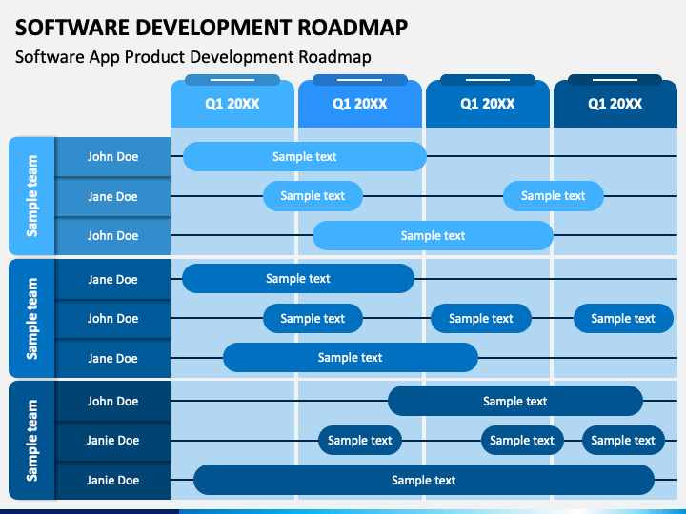Select "Janie Doe" whose row has one long bar

(112, 480)
